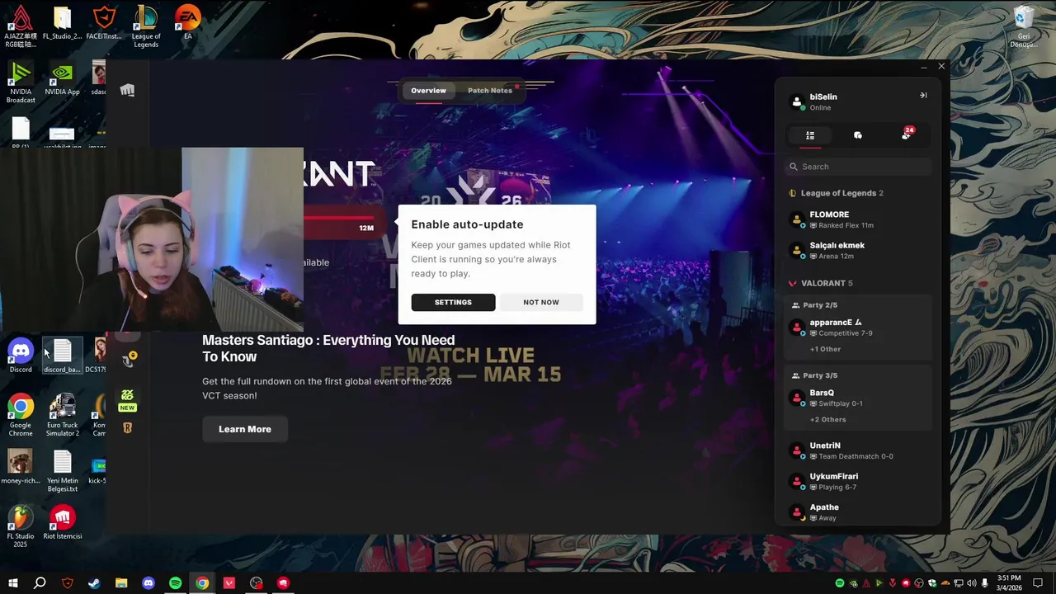The height and width of the screenshot is (594, 1056).
Task: Click UnetriN's avatar icon
Action: pyautogui.click(x=797, y=450)
